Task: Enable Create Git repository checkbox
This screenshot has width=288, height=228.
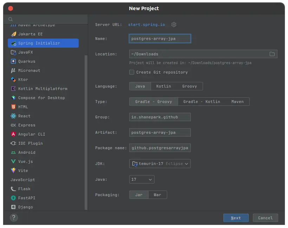Action: [x=132, y=72]
